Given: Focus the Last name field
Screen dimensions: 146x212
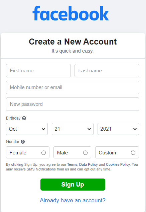Looking at the screenshot, I should 107,71.
